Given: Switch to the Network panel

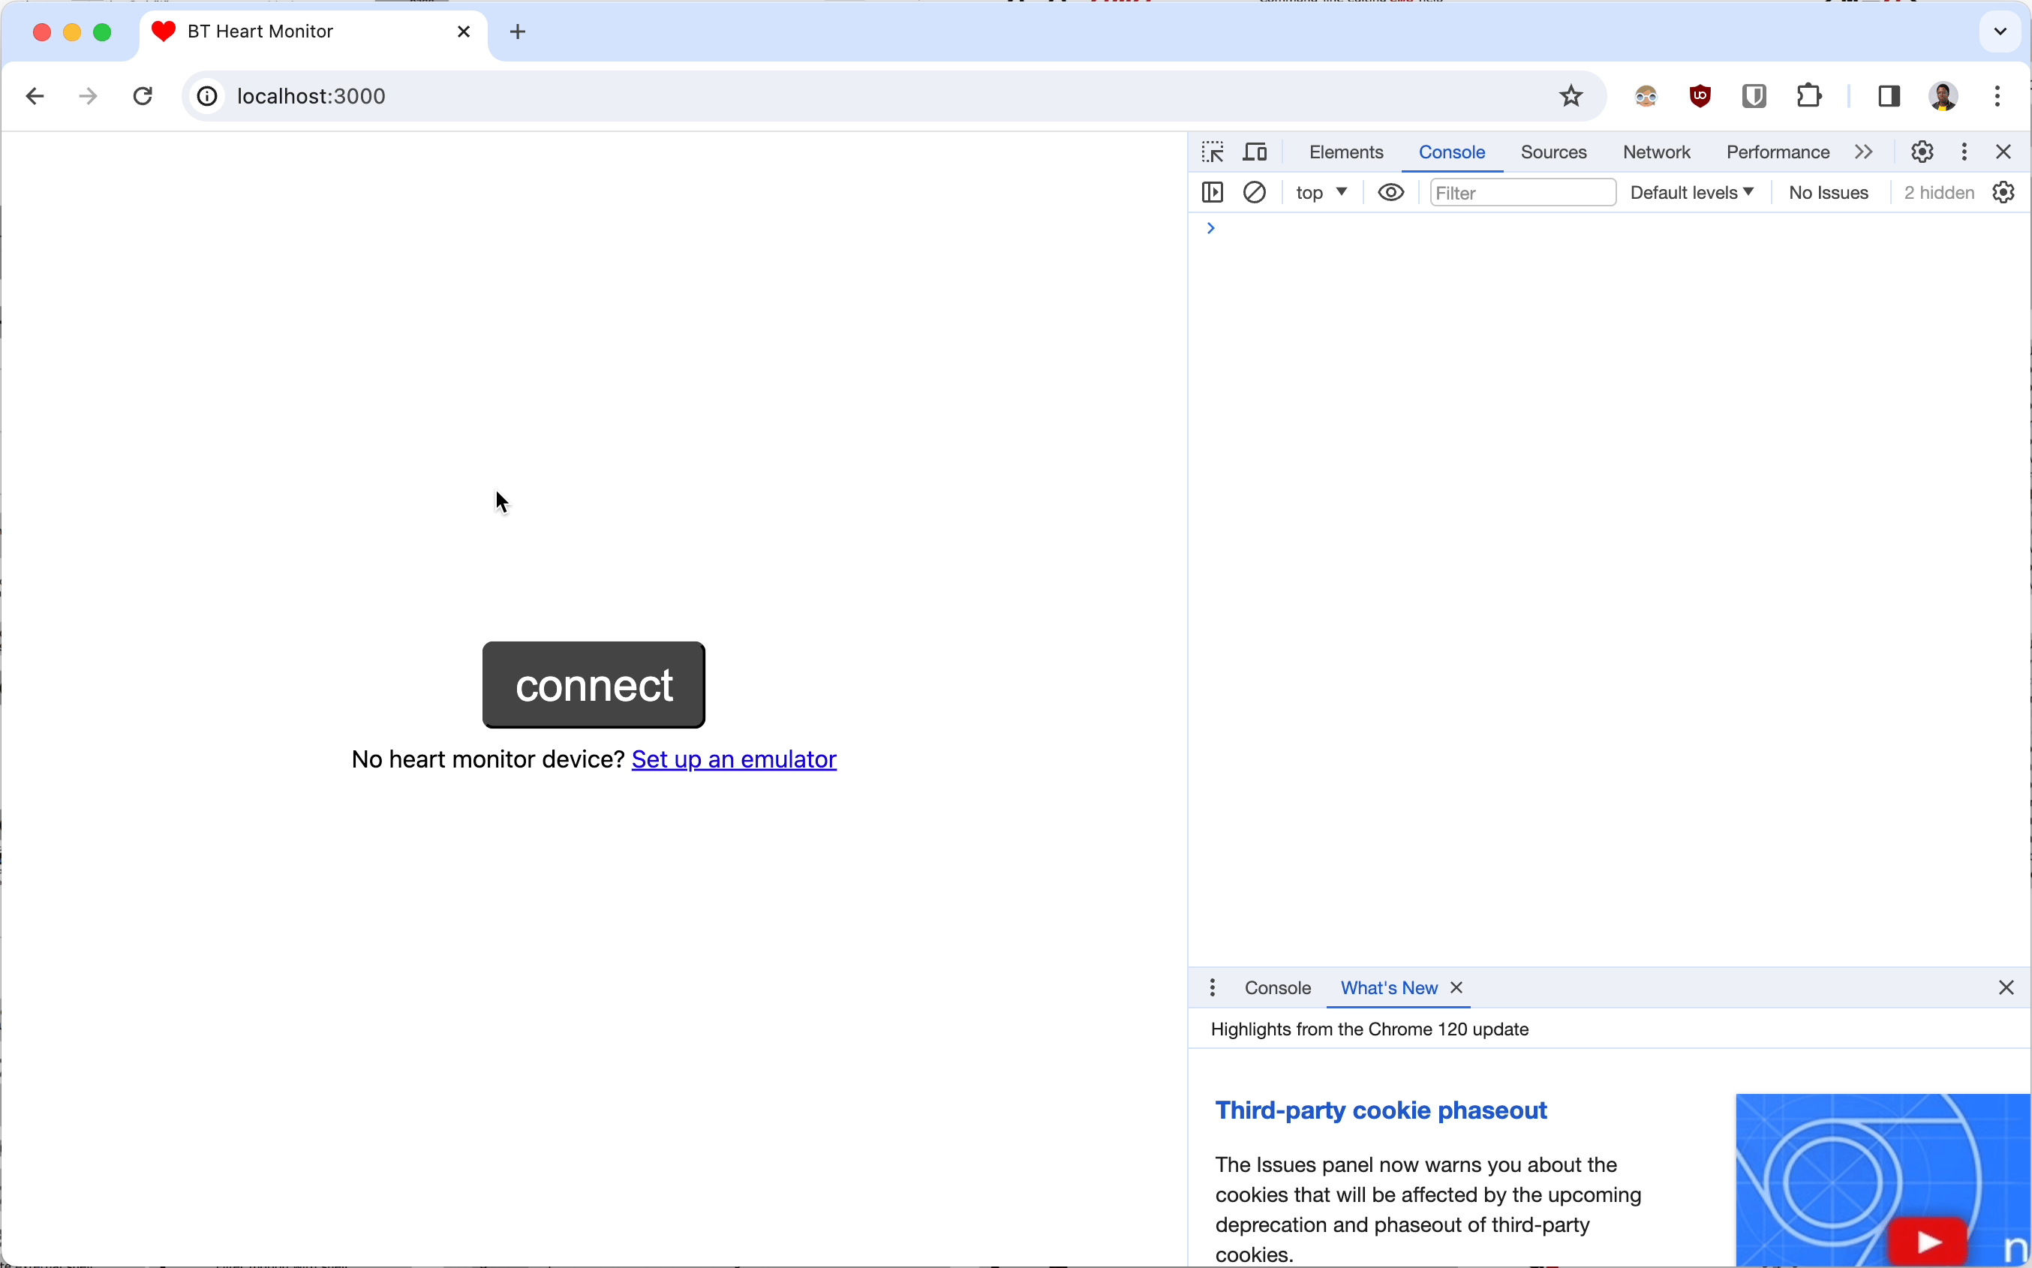Looking at the screenshot, I should tap(1656, 152).
